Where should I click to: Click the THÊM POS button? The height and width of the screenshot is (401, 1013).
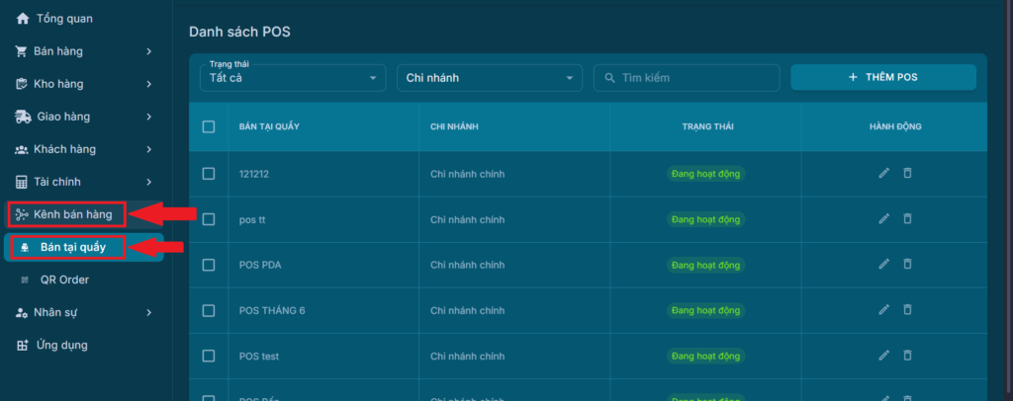(x=883, y=77)
